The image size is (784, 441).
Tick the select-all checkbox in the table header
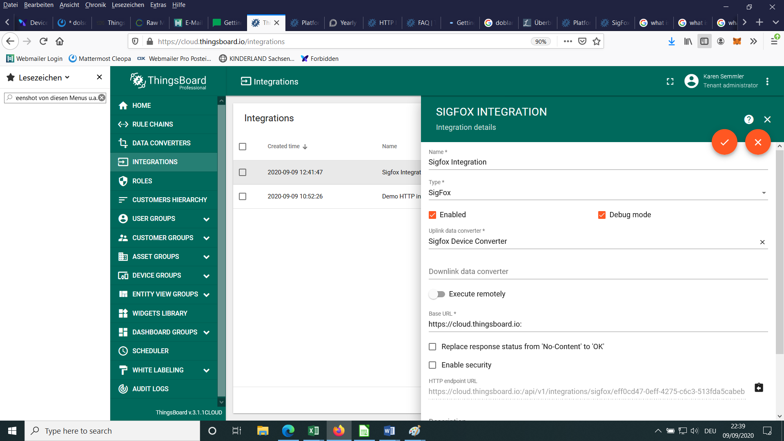point(243,147)
